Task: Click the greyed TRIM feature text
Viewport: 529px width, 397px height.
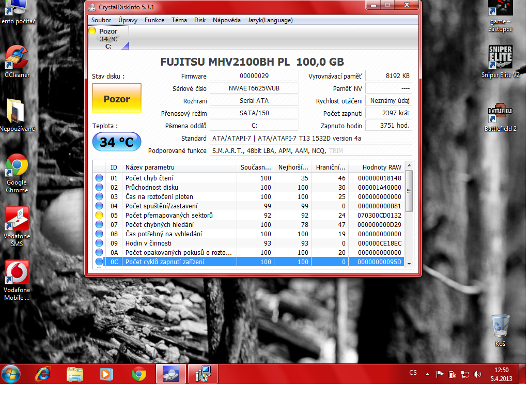Action: pos(336,151)
